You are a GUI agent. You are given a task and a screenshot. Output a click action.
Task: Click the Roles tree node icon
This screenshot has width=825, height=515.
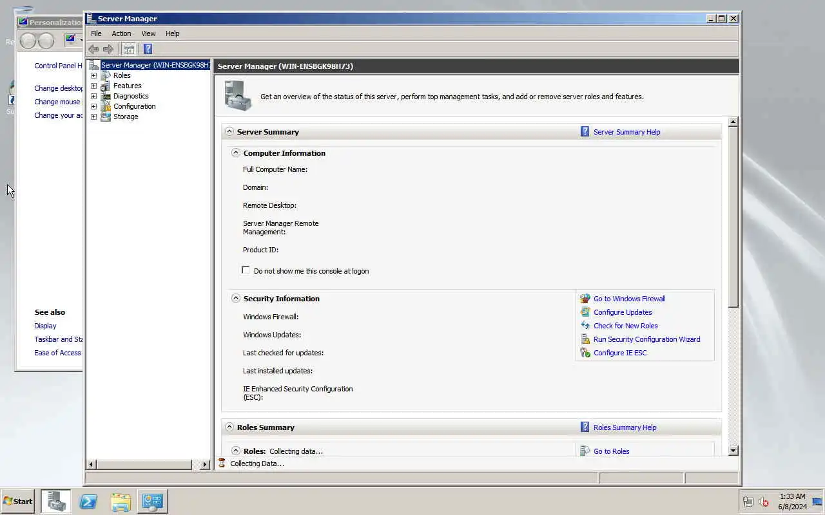[x=106, y=75]
